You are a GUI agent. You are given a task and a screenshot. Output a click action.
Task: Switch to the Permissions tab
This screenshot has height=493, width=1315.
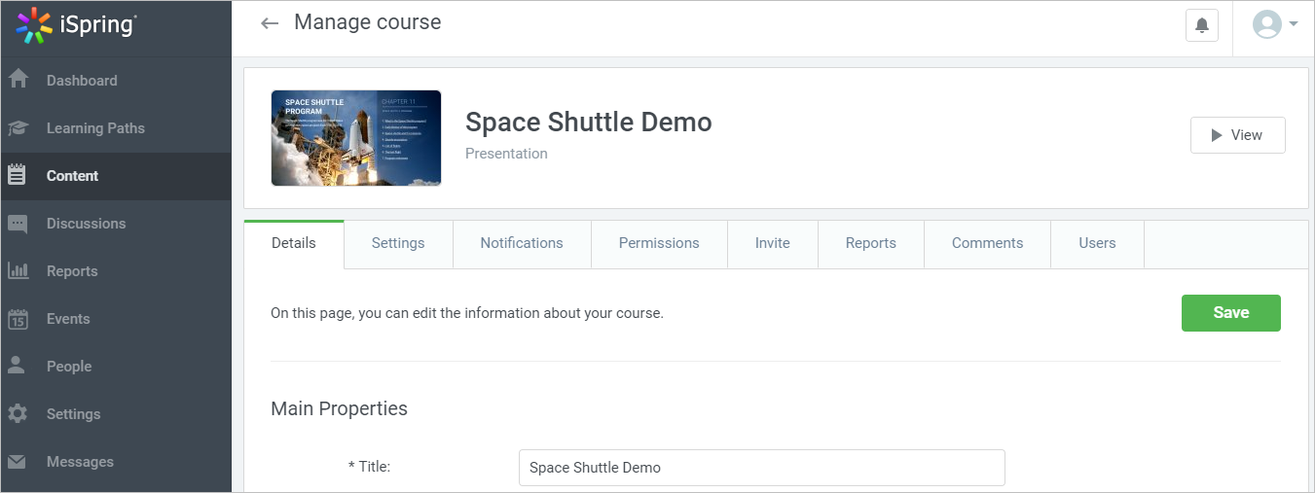659,244
